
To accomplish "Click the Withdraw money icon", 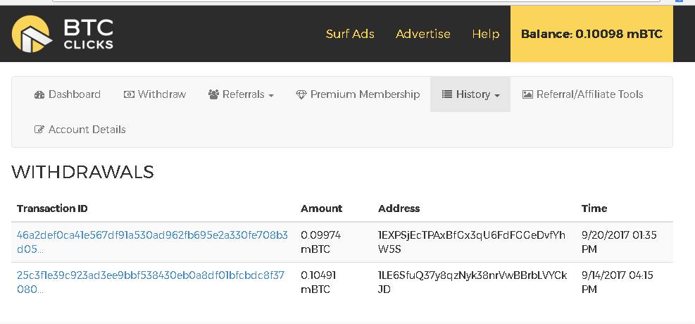I will coord(129,94).
